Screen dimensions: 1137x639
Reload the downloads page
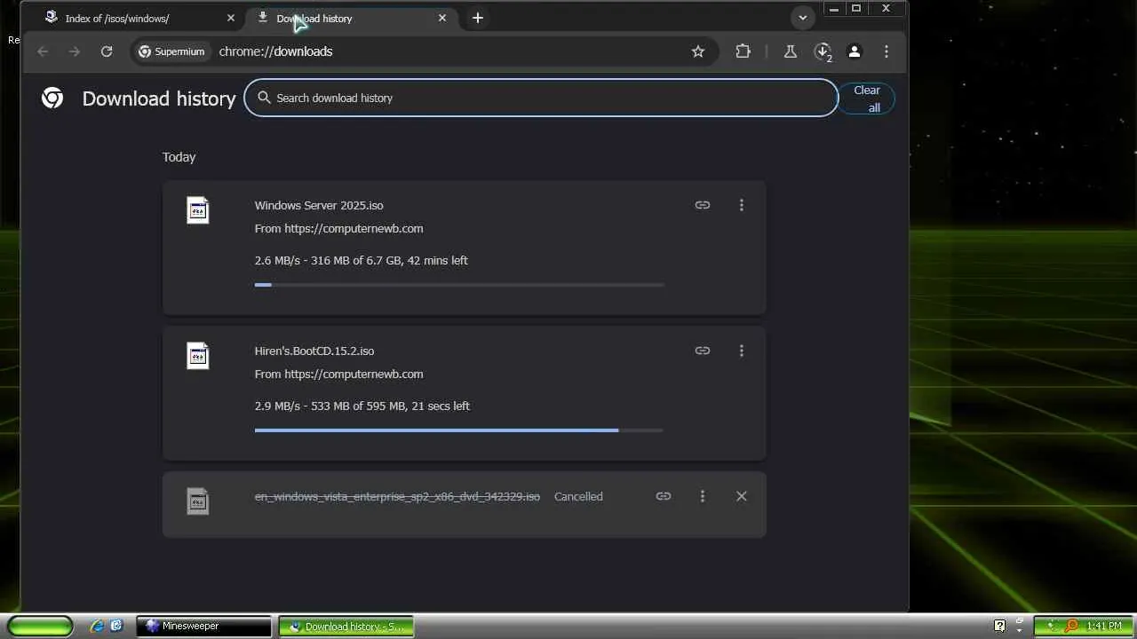[107, 51]
